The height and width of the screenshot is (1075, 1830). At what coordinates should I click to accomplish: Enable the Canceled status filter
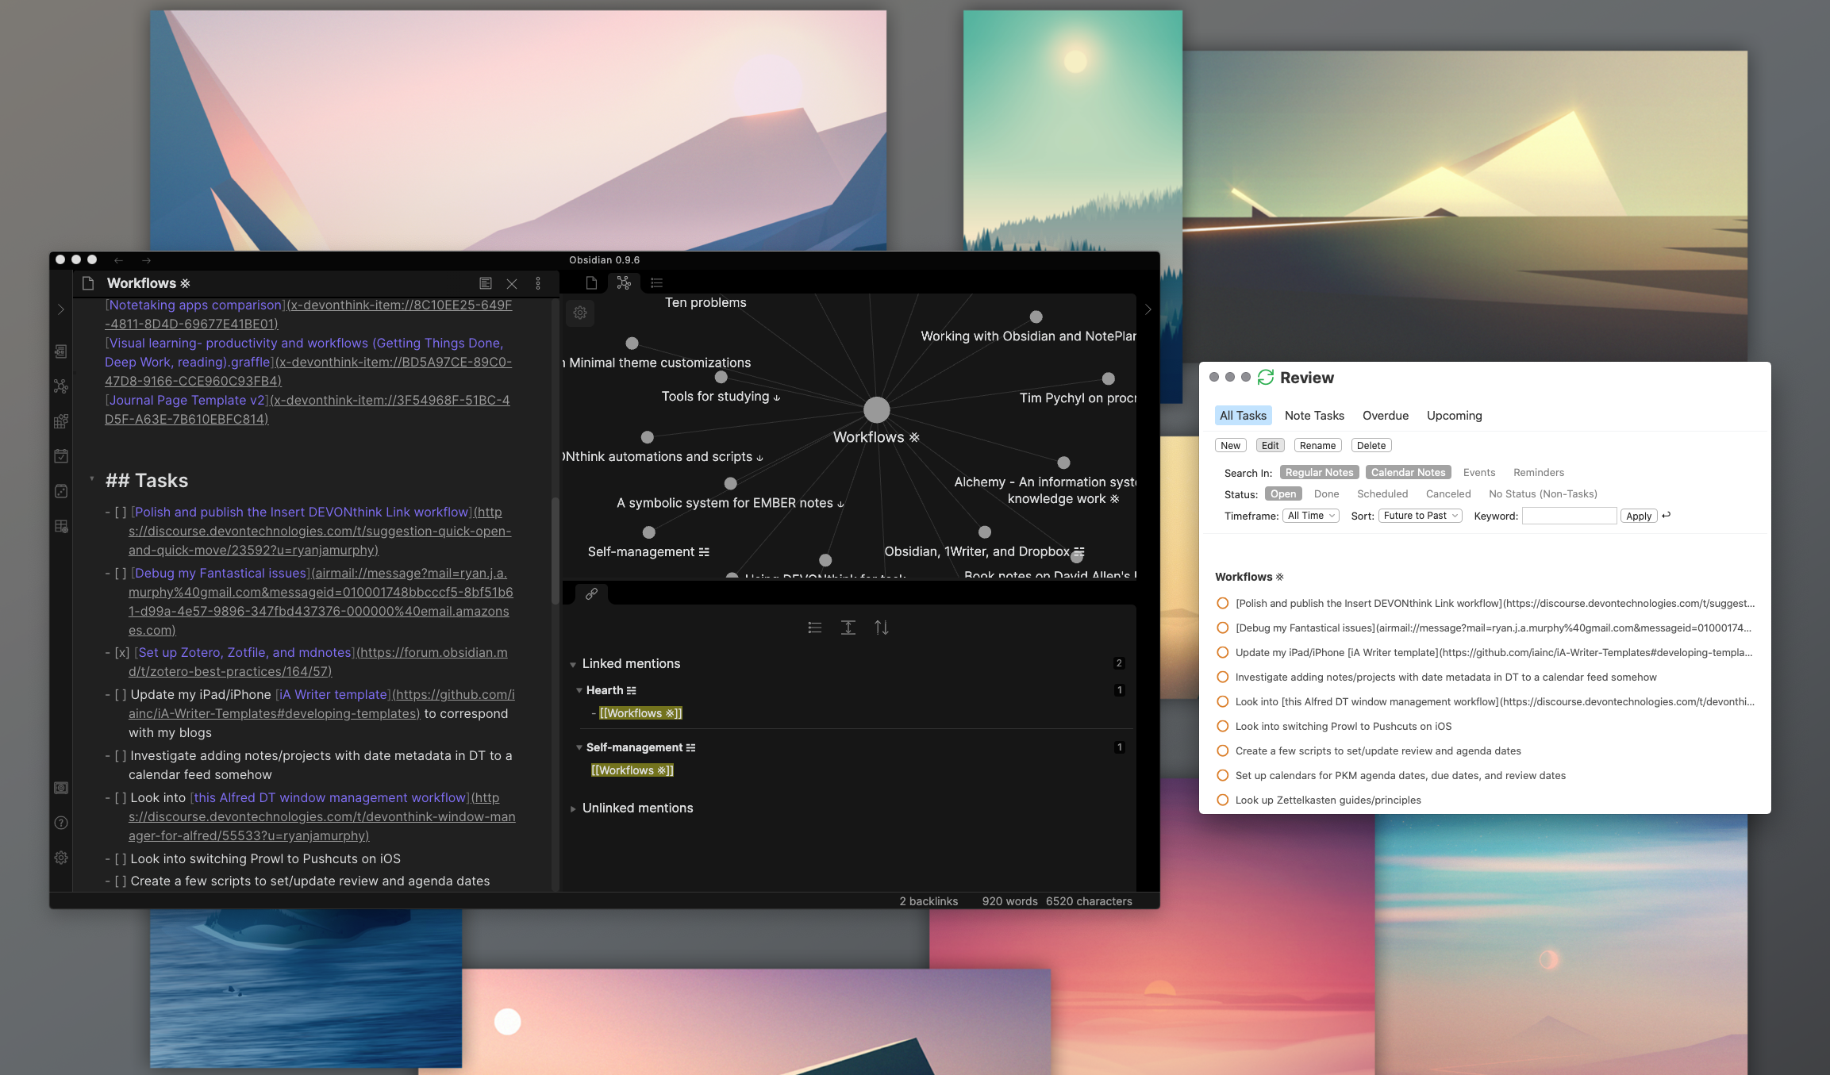(1448, 493)
